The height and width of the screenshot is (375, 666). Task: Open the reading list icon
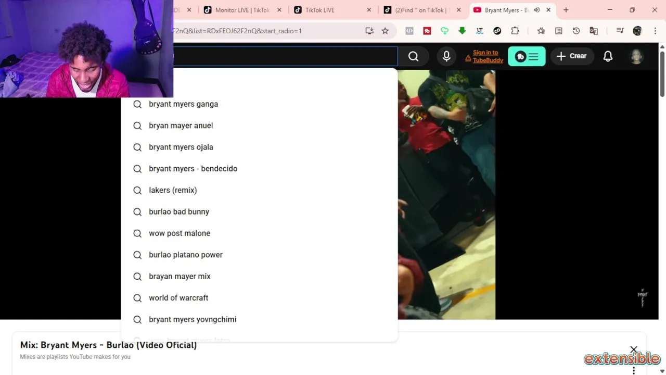tap(559, 31)
